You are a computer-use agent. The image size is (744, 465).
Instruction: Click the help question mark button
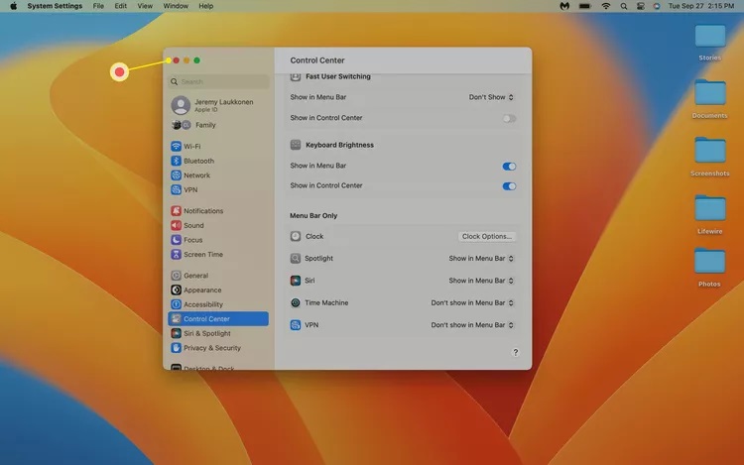point(515,352)
